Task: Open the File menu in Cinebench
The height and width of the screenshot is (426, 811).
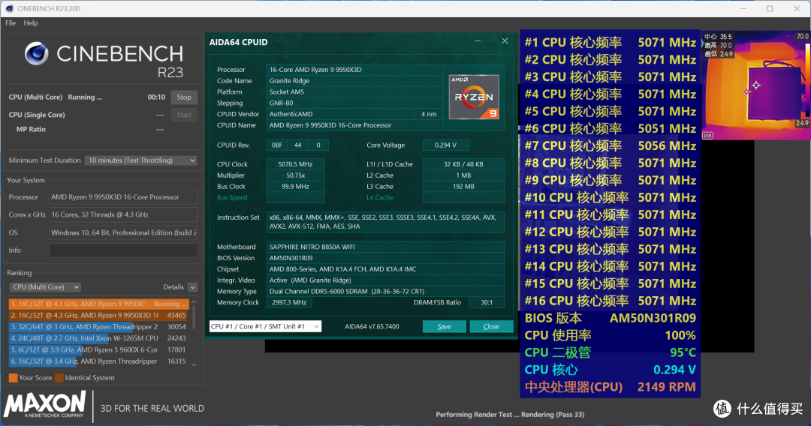Action: 11,22
